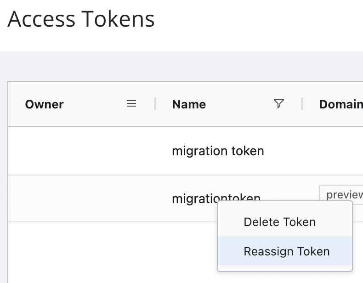Click the Access Tokens page heading
This screenshot has width=363, height=283.
[81, 19]
